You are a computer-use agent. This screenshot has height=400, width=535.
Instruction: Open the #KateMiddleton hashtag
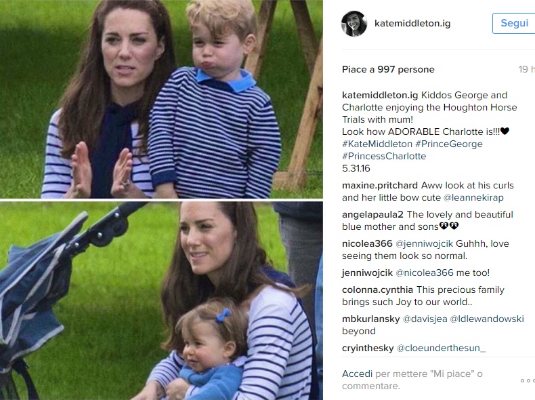pyautogui.click(x=377, y=144)
